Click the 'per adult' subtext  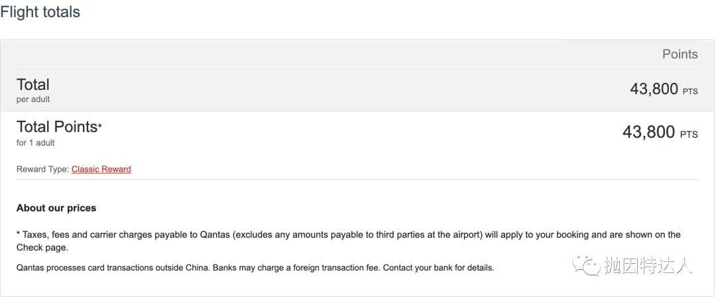pyautogui.click(x=33, y=99)
